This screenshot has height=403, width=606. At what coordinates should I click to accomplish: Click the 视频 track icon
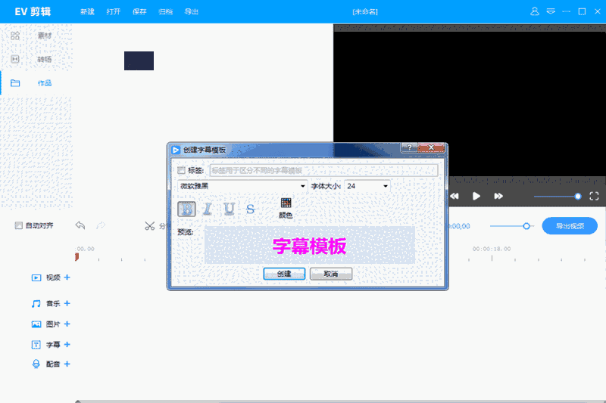tap(36, 277)
